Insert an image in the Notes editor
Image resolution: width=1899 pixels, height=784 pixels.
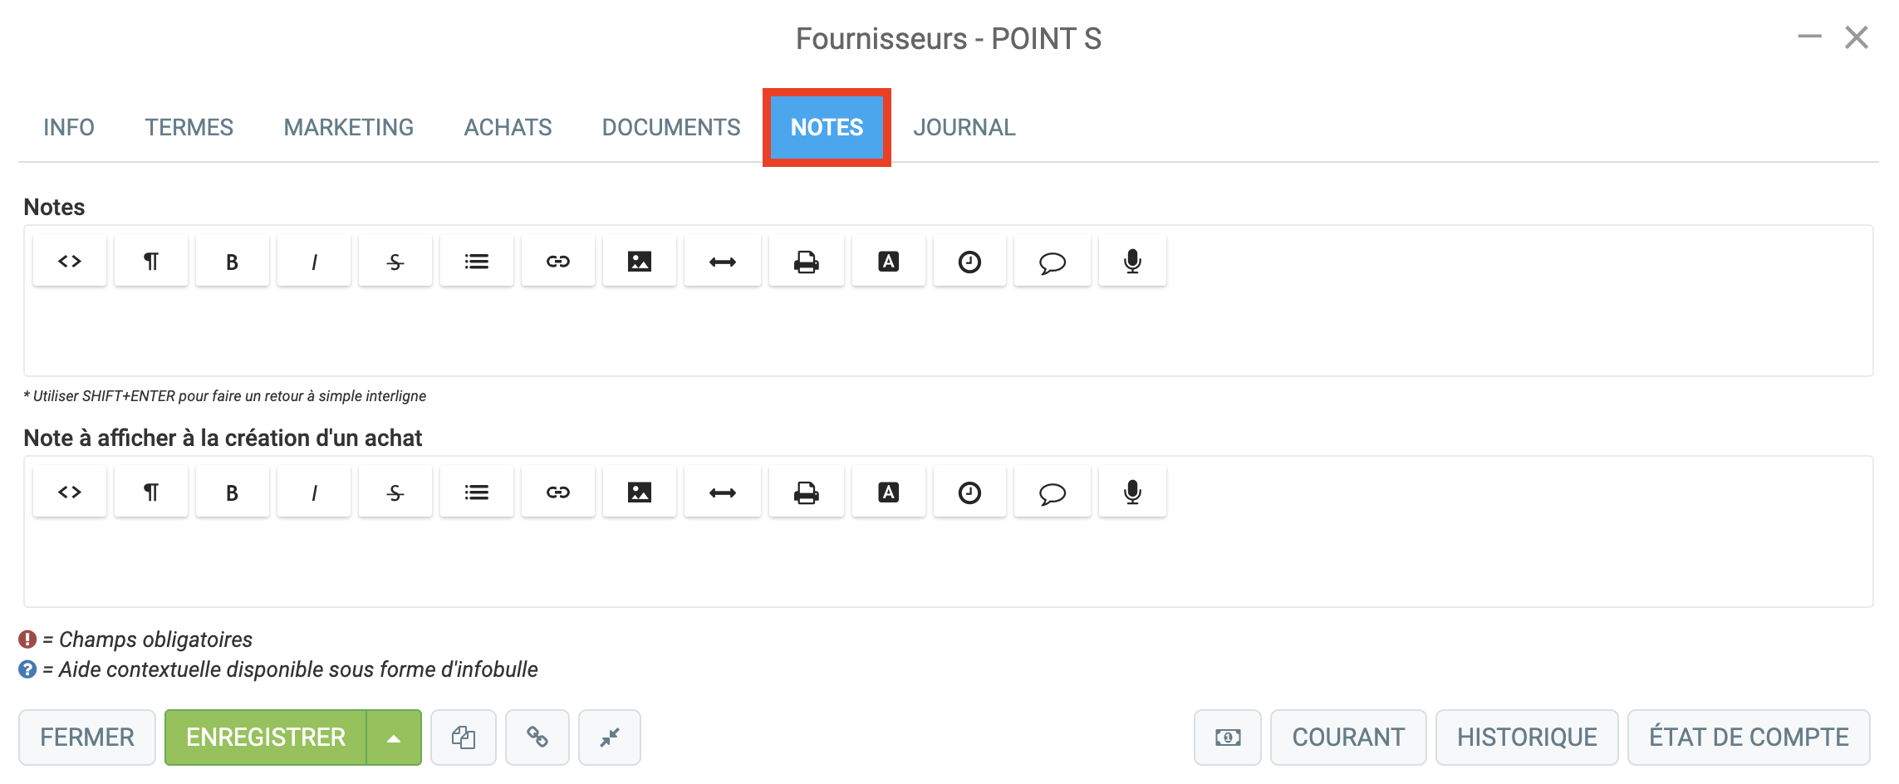pyautogui.click(x=640, y=262)
